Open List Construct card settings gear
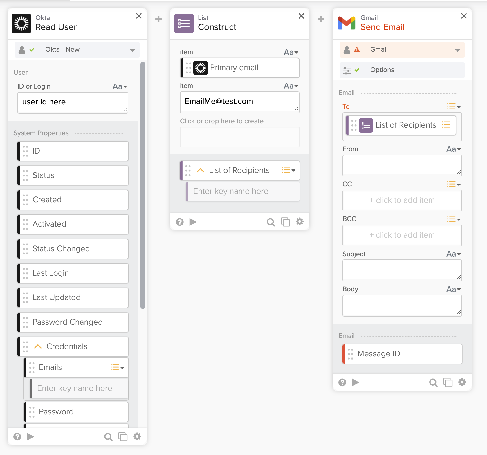 coord(300,222)
